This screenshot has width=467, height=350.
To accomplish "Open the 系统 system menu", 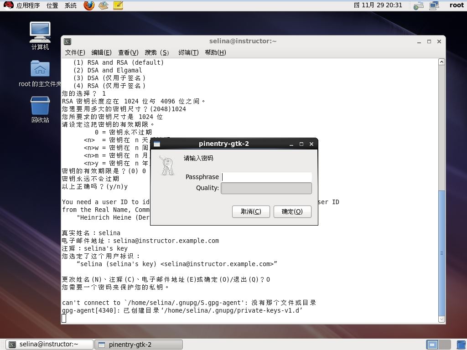I will [71, 5].
